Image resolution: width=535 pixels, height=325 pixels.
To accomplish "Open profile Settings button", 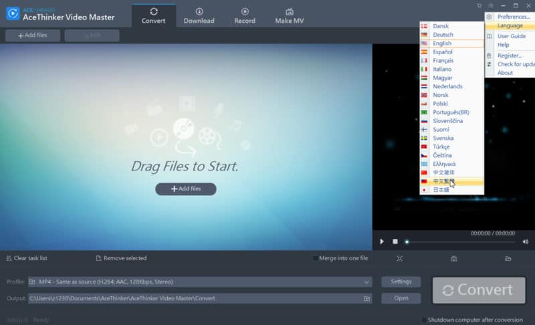I will 401,282.
